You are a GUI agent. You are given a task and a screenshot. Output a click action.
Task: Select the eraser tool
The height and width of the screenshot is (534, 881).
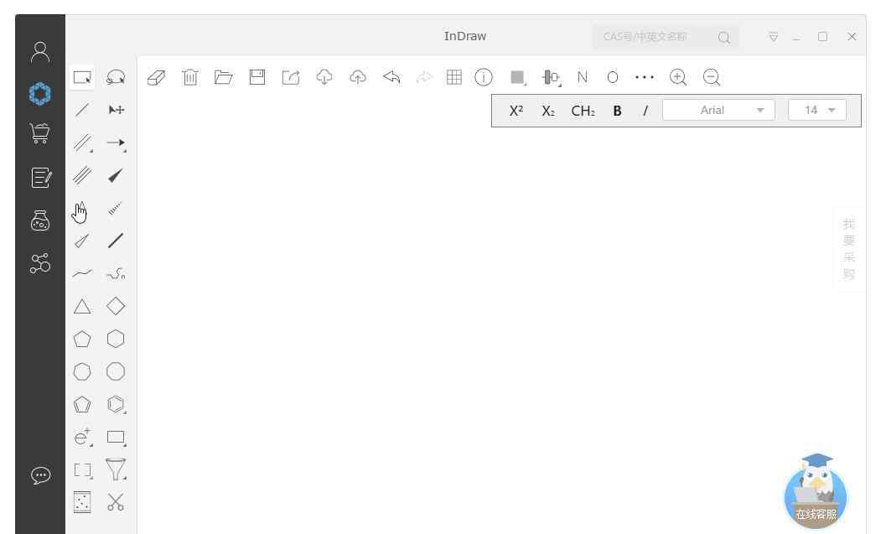tap(156, 77)
